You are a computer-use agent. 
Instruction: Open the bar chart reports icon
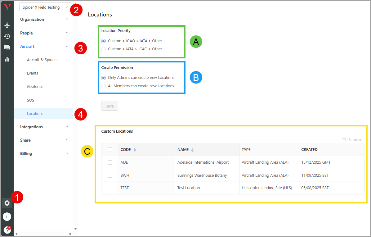tap(7, 59)
